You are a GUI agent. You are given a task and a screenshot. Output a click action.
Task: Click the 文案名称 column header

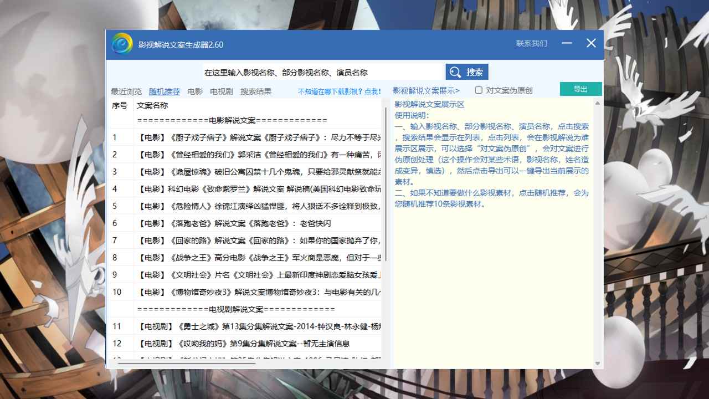click(x=152, y=105)
